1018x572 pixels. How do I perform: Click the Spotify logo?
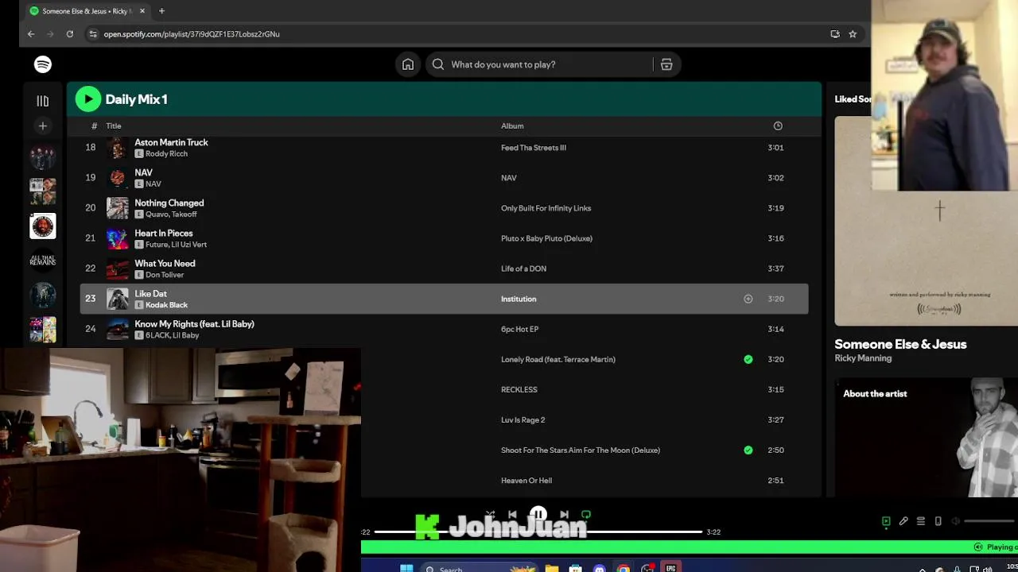point(43,64)
